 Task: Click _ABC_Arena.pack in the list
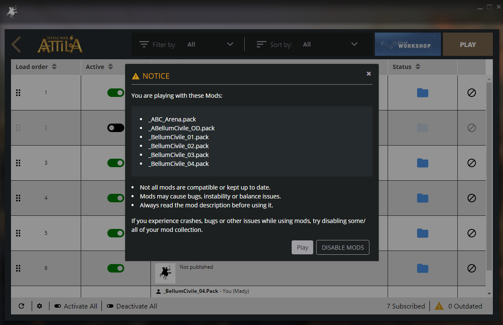click(172, 119)
